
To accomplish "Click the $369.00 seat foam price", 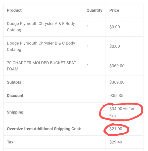I will click(x=117, y=66).
